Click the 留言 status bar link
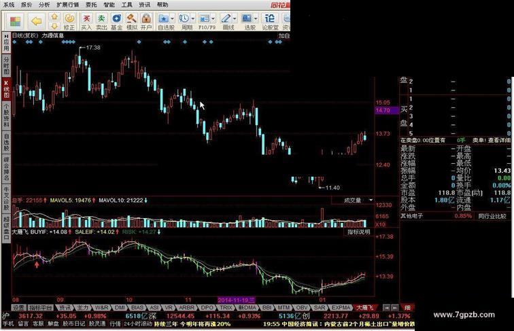514x331 pixels. click(x=23, y=324)
